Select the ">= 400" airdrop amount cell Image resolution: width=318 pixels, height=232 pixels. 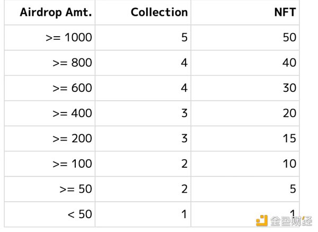(73, 113)
